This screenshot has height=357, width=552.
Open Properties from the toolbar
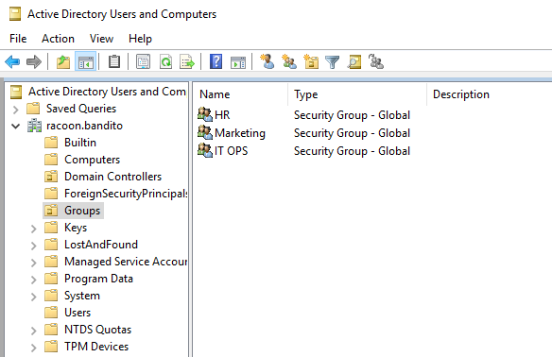click(x=144, y=62)
